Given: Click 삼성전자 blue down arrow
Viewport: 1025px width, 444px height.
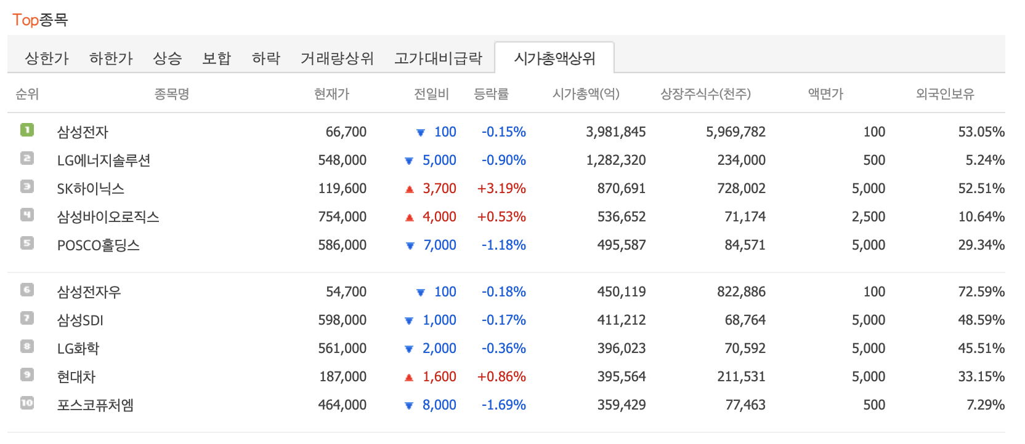Looking at the screenshot, I should point(421,132).
